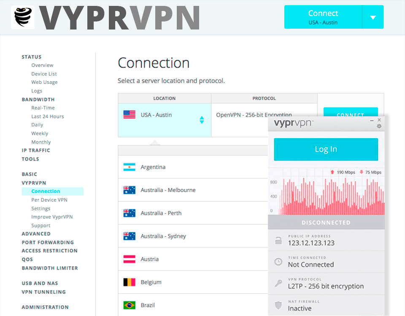
Task: Select Brazil from the location list
Action: click(193, 305)
